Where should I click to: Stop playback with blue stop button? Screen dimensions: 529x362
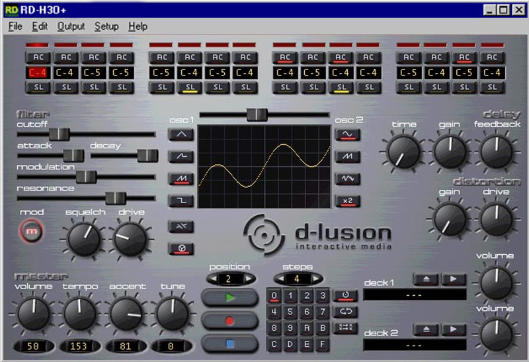(230, 343)
